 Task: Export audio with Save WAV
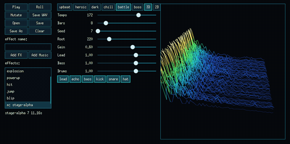[x=40, y=15]
